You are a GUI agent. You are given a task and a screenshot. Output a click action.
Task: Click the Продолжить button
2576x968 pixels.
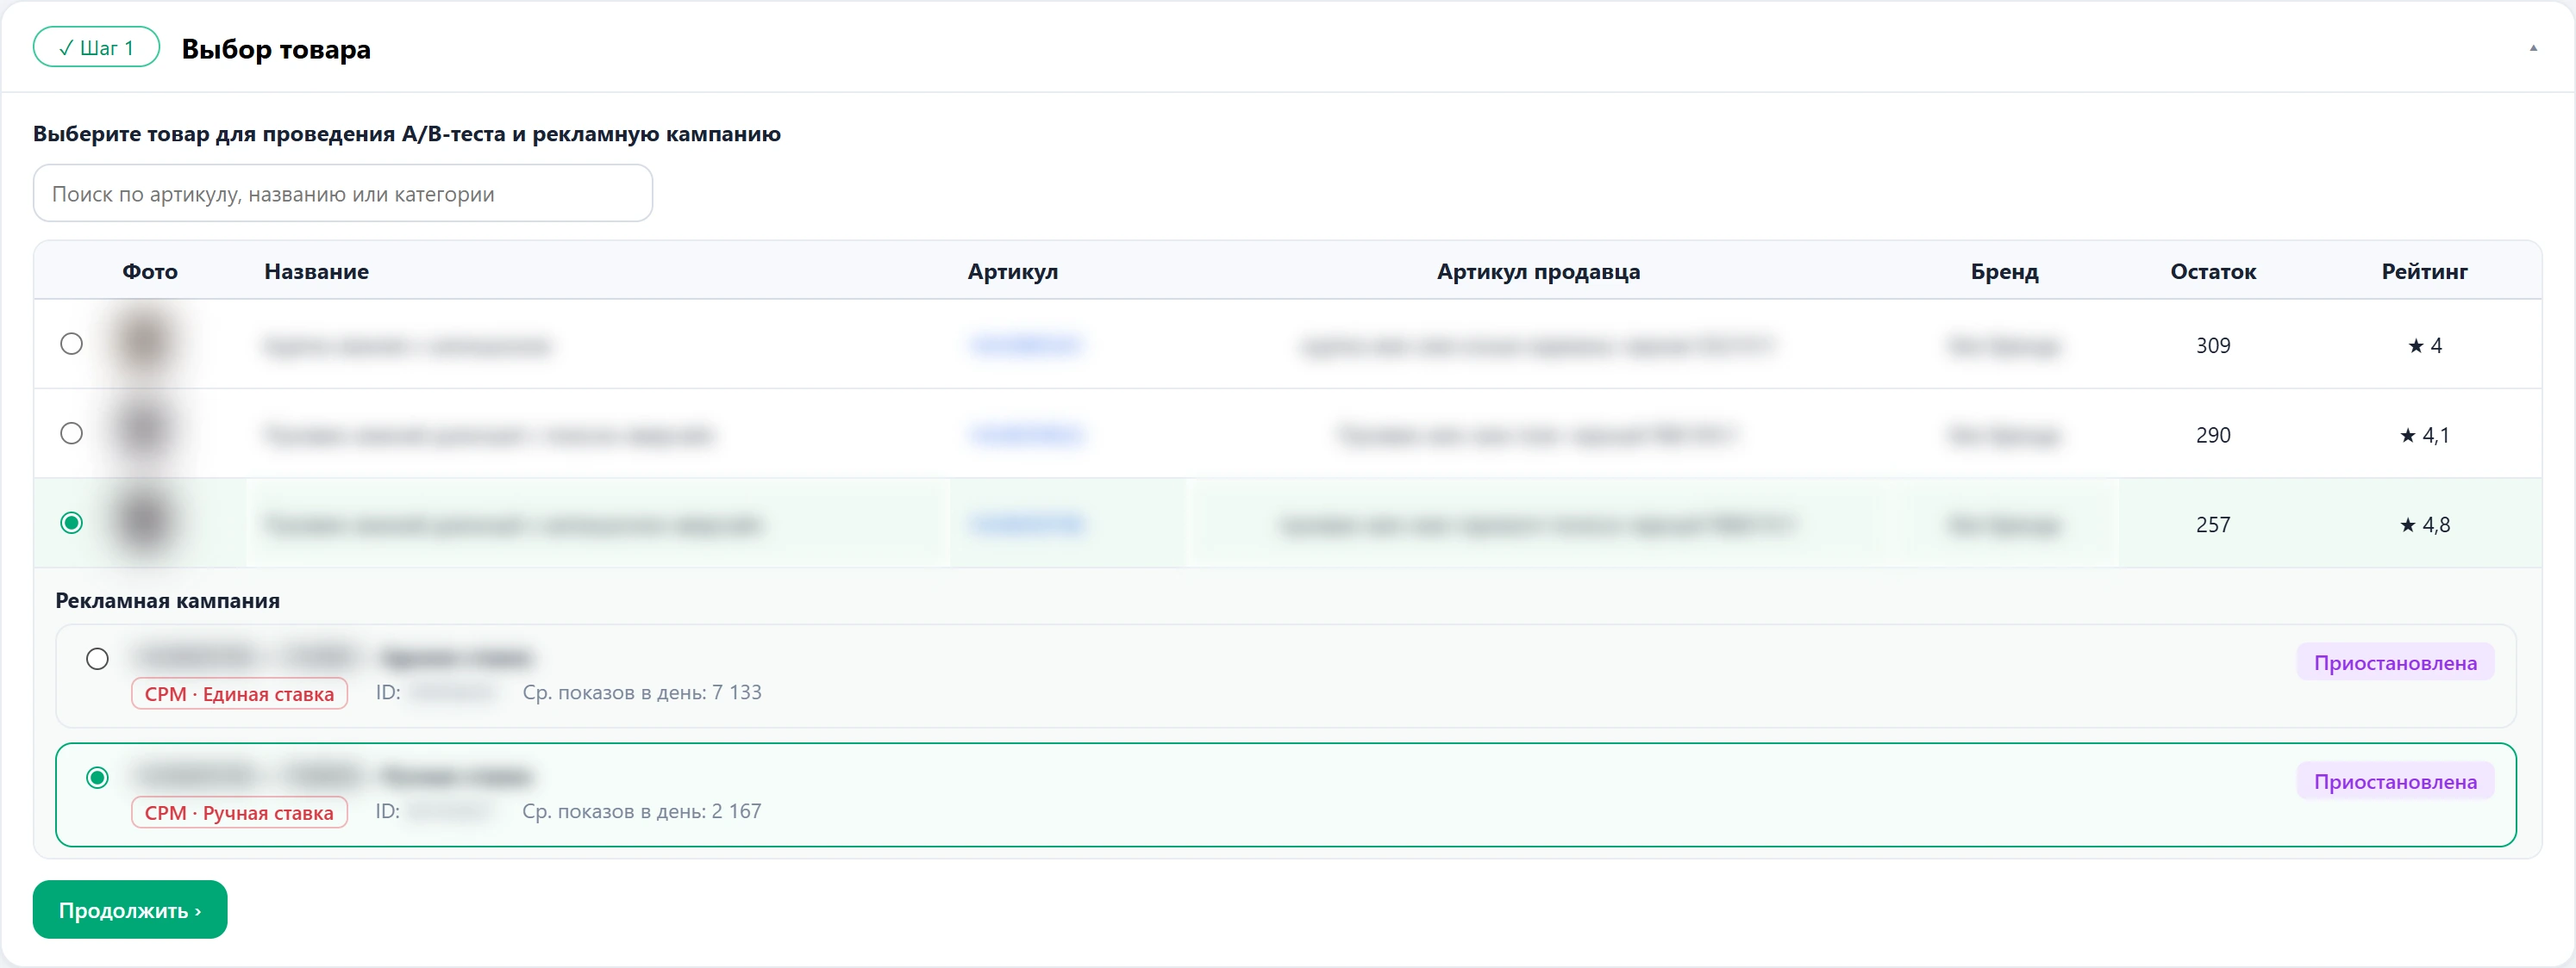pos(130,910)
